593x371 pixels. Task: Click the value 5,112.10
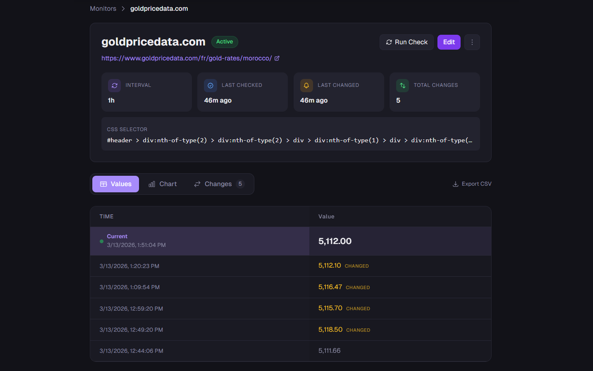pyautogui.click(x=330, y=266)
